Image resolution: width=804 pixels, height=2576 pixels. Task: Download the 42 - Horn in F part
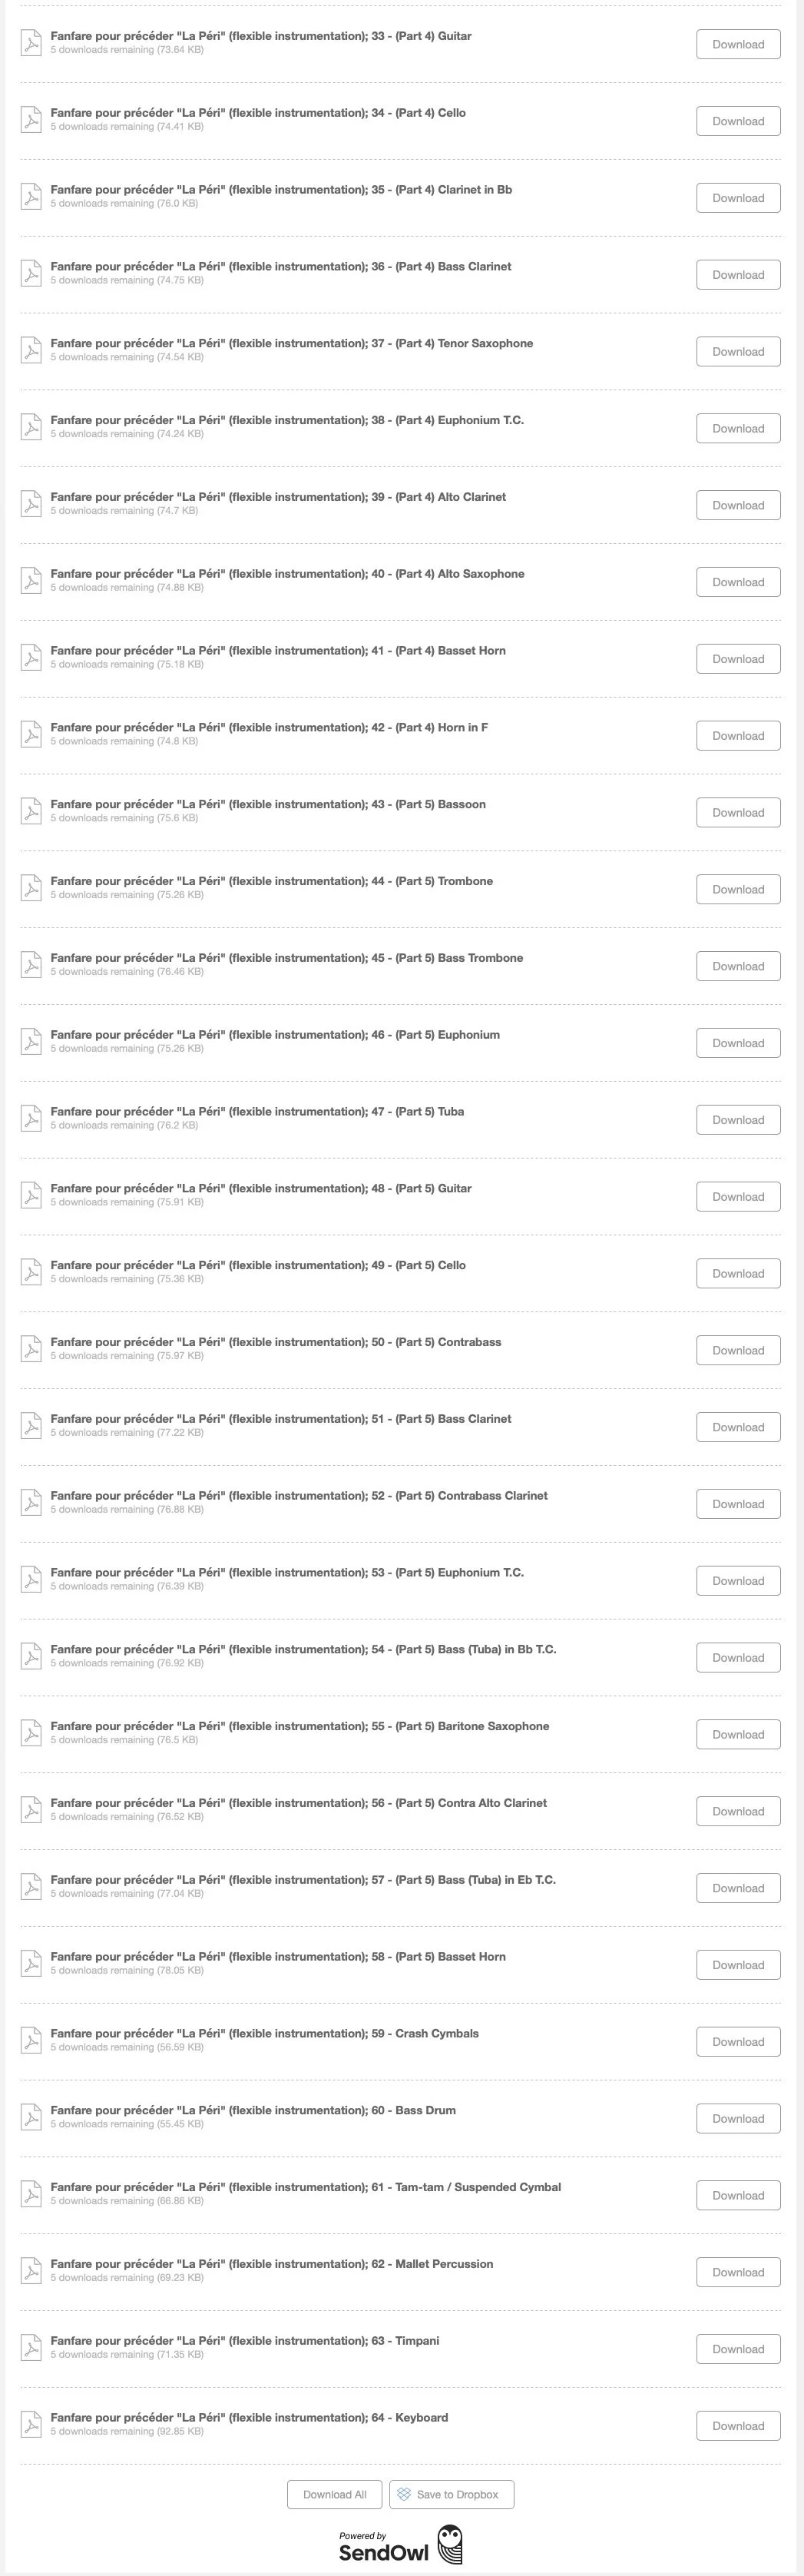[x=738, y=735]
